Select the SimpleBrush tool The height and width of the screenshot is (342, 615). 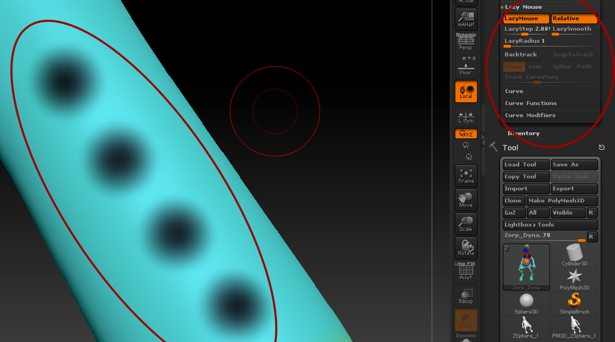(x=574, y=303)
